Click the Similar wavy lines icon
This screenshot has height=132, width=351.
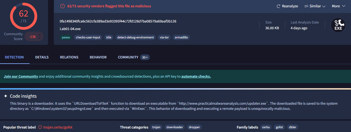pos(306,6)
